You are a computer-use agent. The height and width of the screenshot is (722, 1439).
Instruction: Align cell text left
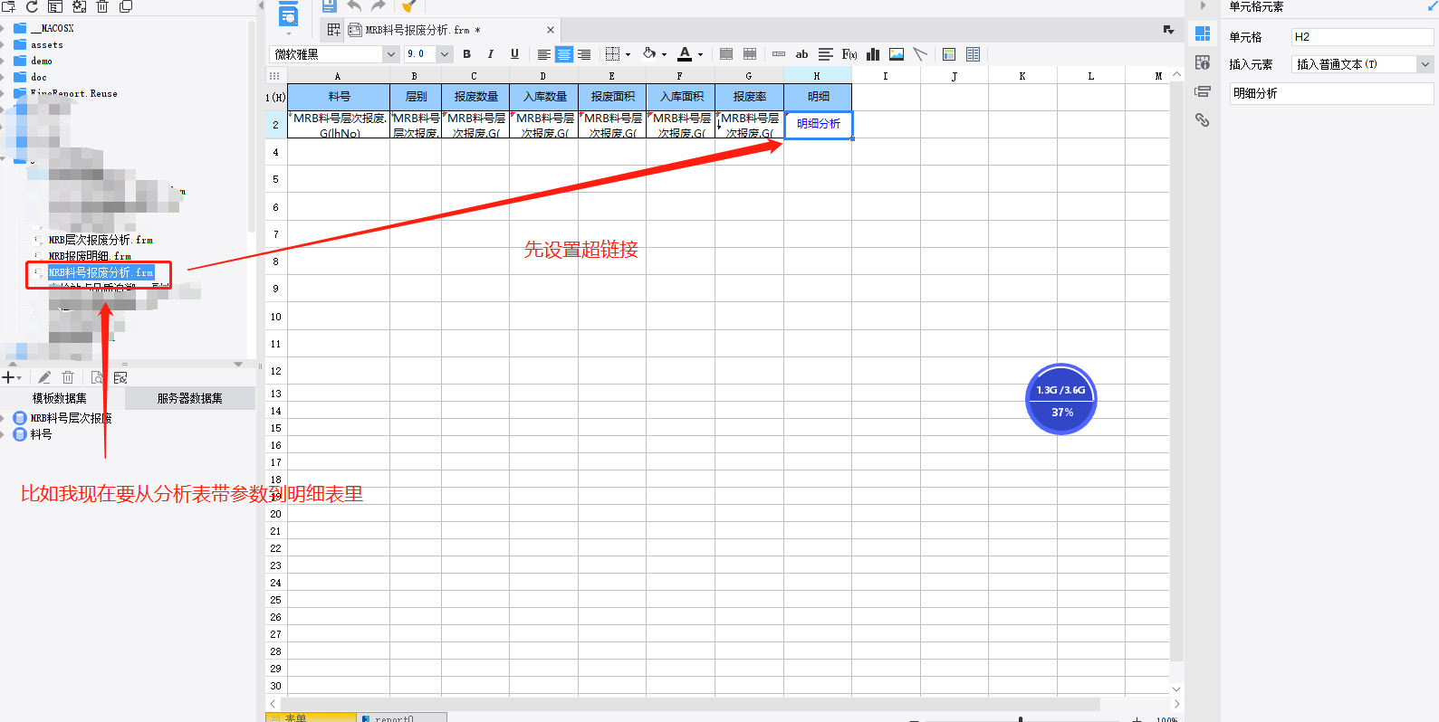[x=544, y=54]
